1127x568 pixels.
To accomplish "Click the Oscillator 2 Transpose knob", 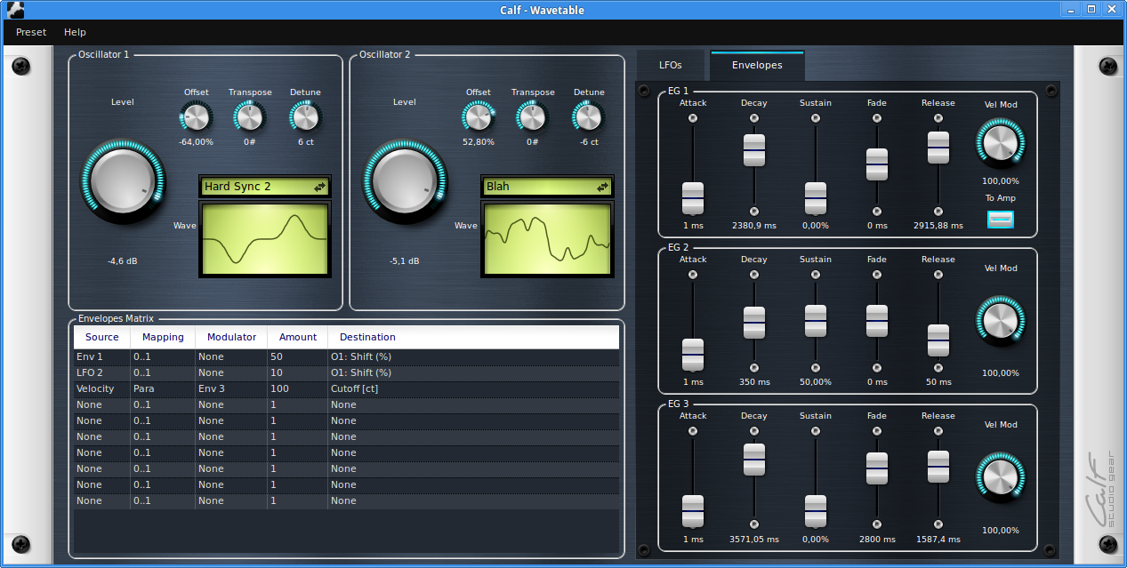I will pos(532,116).
